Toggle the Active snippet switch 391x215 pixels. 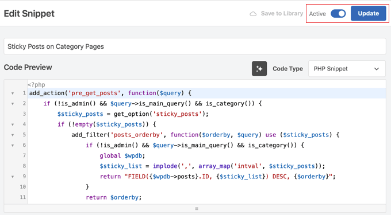338,13
